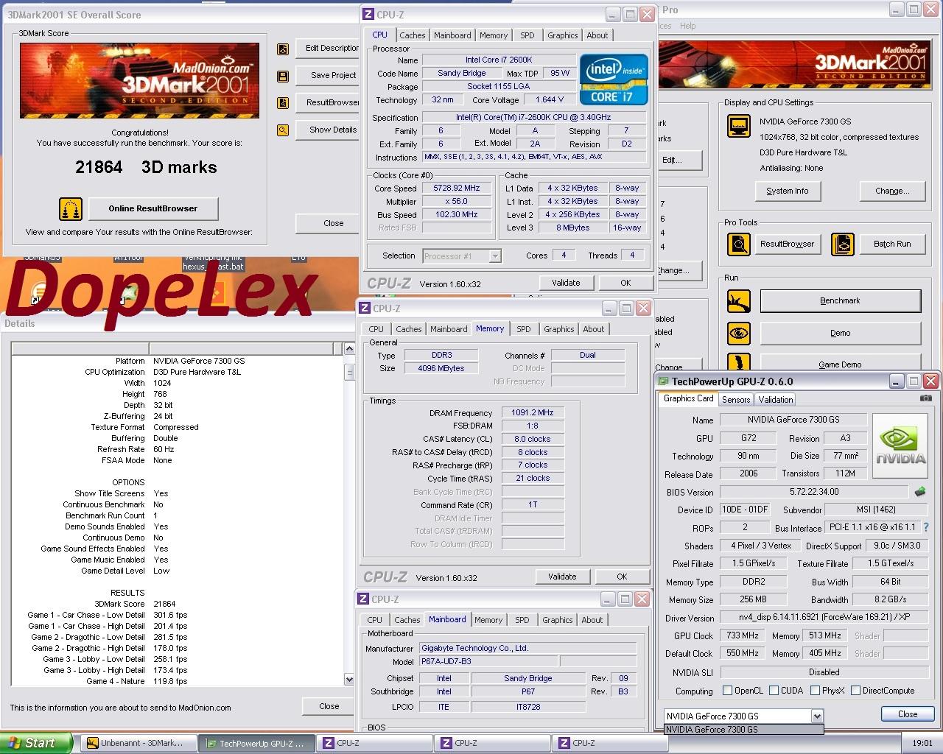Switch to Unbenannt - 3DMark taskbar item
The height and width of the screenshot is (754, 943).
click(137, 743)
